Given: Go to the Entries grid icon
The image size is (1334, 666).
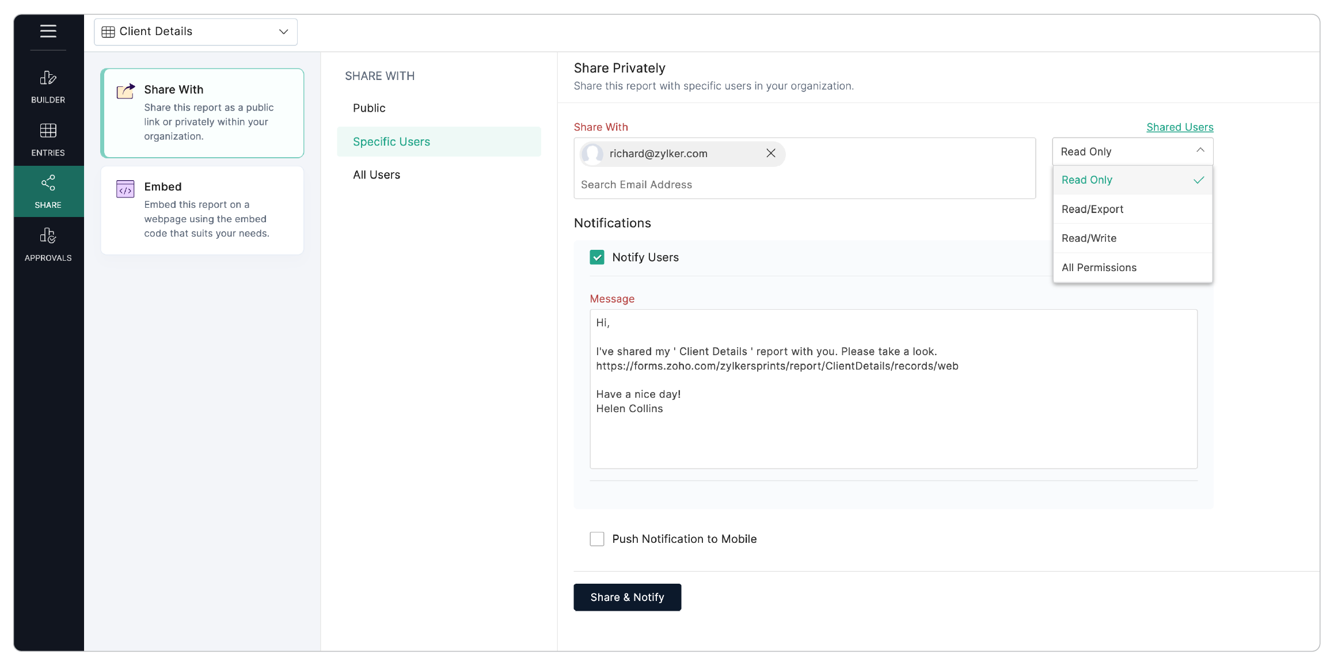Looking at the screenshot, I should (48, 131).
